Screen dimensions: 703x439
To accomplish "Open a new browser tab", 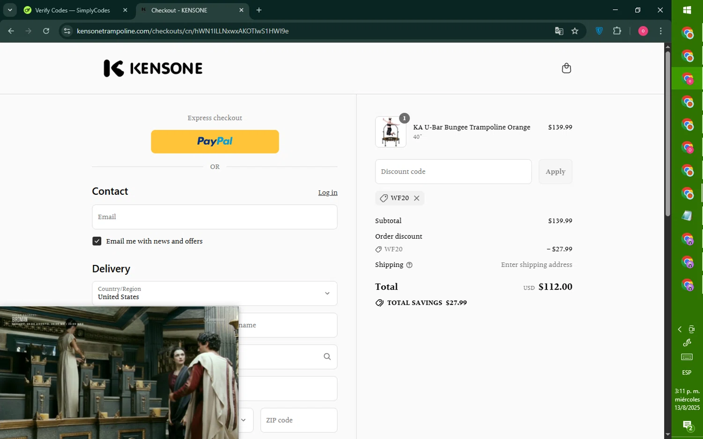I will coord(259,10).
